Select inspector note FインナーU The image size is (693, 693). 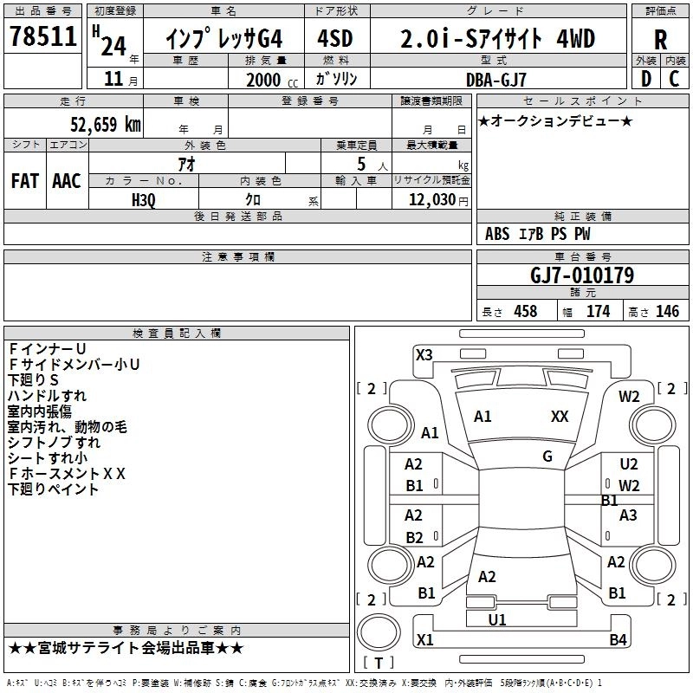[x=47, y=349]
